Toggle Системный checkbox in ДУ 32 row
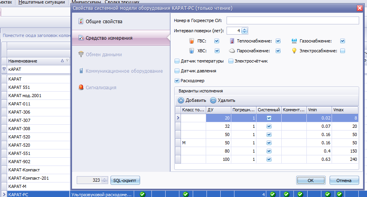 click(269, 126)
